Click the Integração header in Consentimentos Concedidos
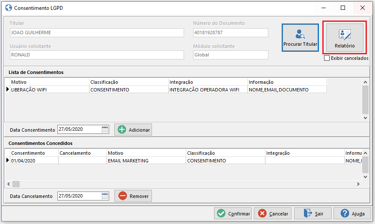This screenshot has width=375, height=224. 305,153
